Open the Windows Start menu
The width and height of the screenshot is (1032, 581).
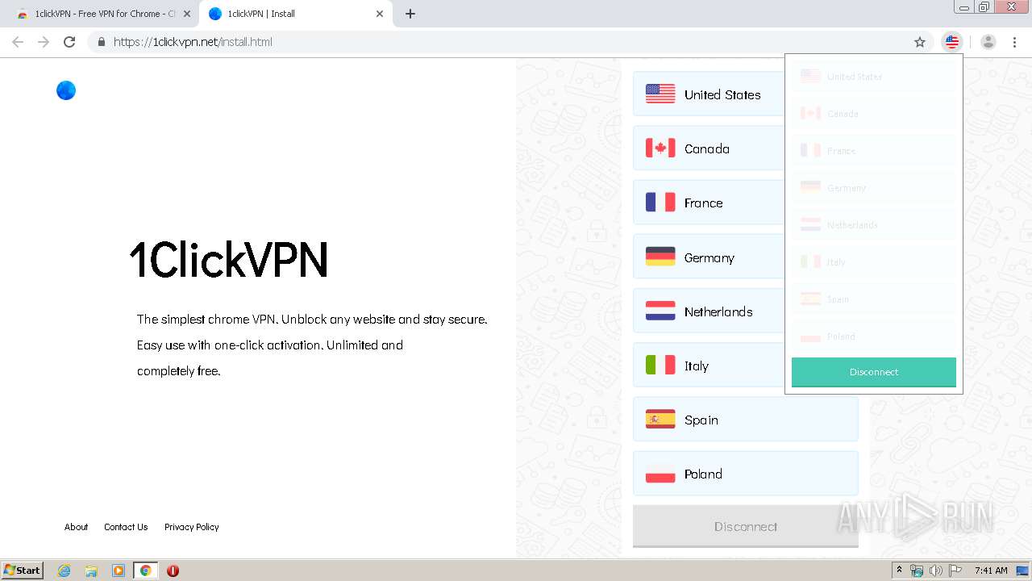tap(23, 570)
